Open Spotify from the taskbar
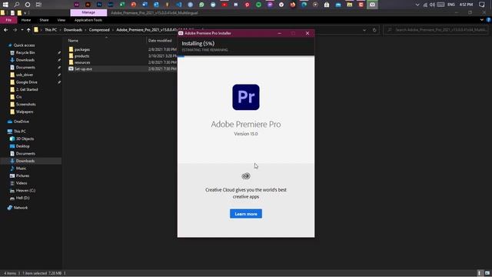The height and width of the screenshot is (277, 492). coord(258,5)
